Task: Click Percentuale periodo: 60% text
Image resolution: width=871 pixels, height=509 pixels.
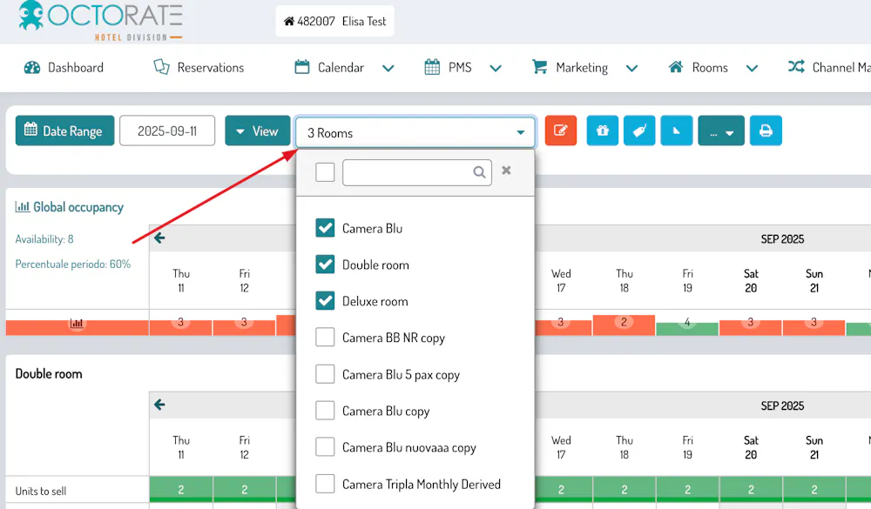Action: point(73,265)
